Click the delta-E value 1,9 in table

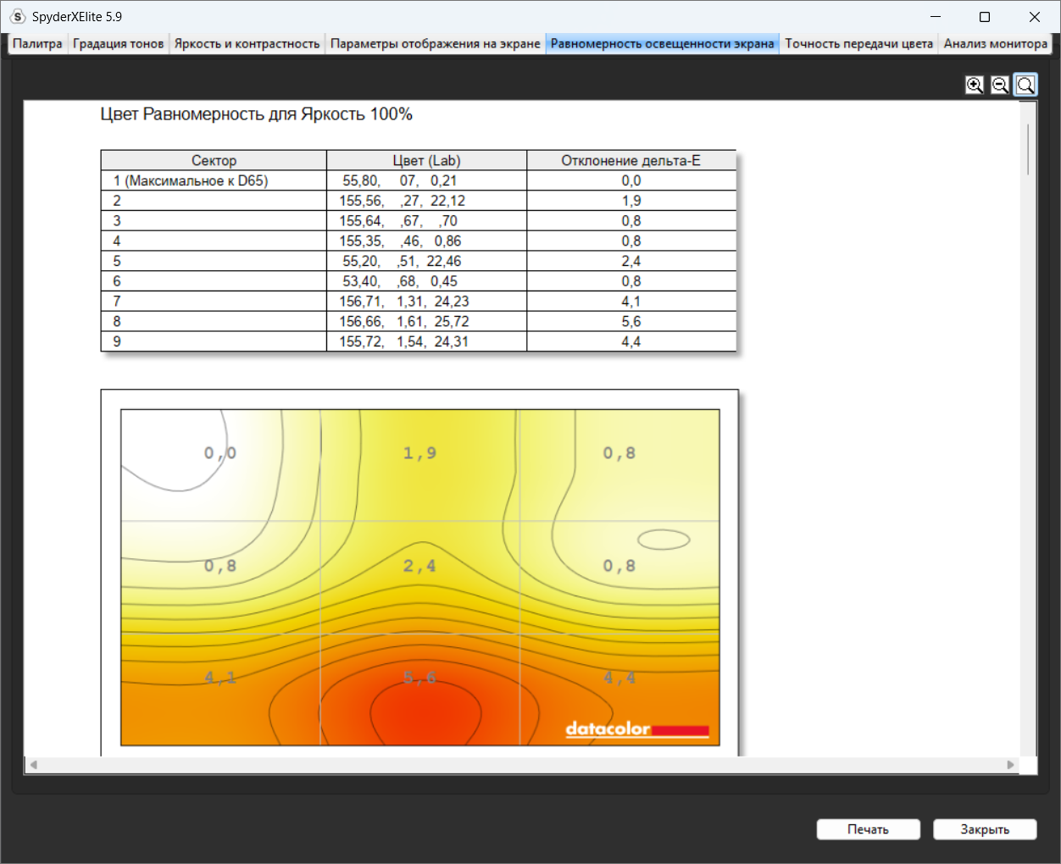pyautogui.click(x=631, y=201)
